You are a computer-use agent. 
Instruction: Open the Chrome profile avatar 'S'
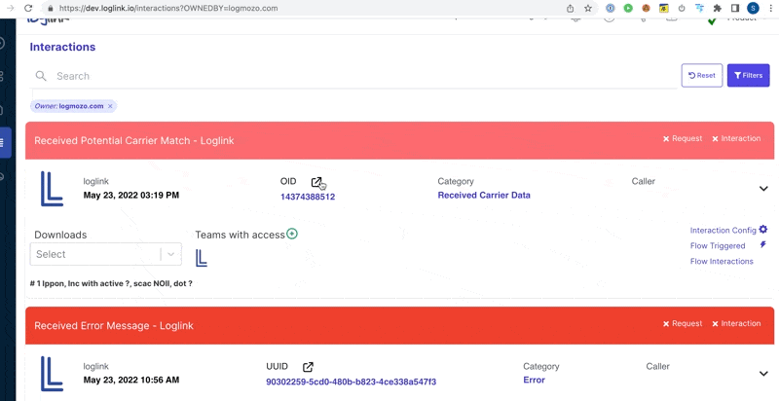[x=753, y=8]
